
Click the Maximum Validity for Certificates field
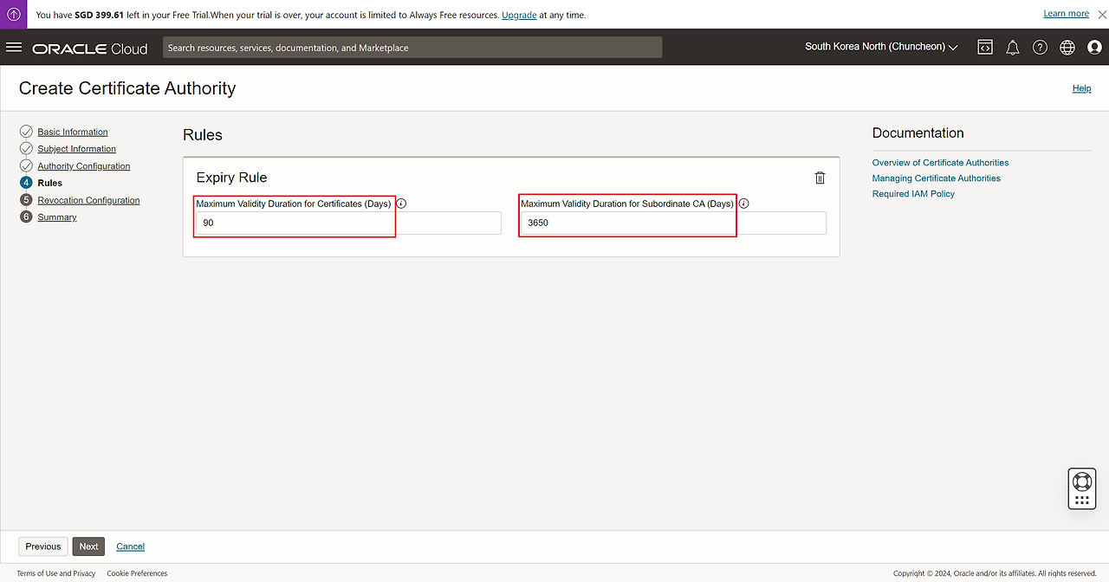click(347, 223)
